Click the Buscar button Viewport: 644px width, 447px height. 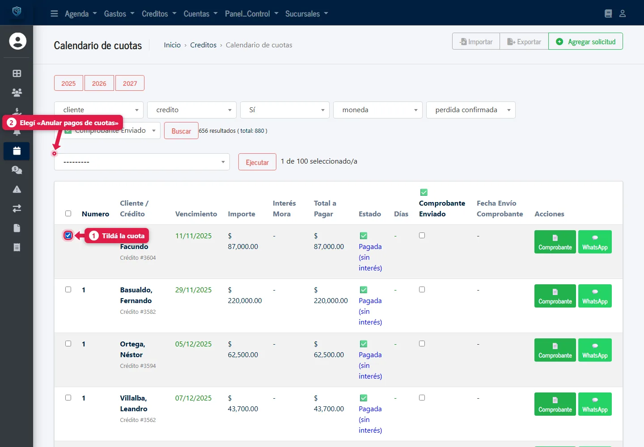[x=181, y=131]
